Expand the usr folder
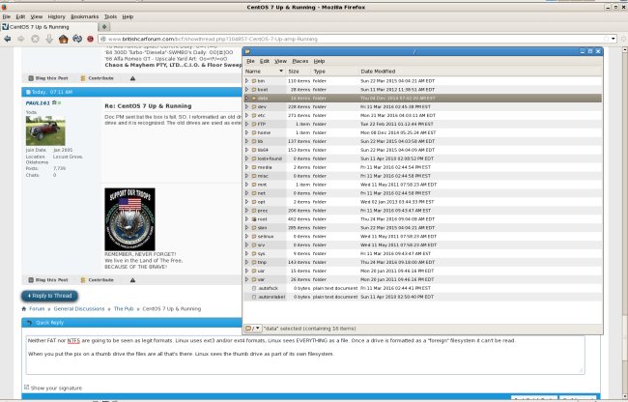Image resolution: width=628 pixels, height=402 pixels. [246, 271]
